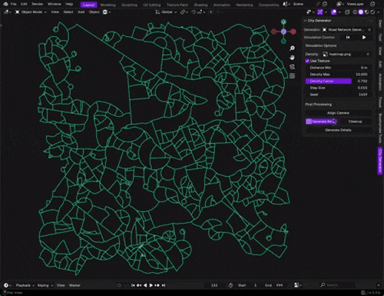Click the Align Camera button

click(338, 113)
